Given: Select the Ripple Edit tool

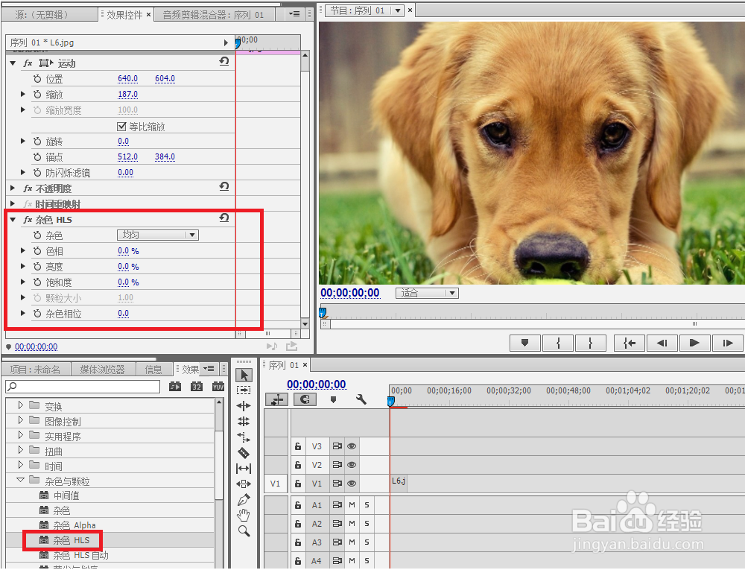Looking at the screenshot, I should point(244,405).
